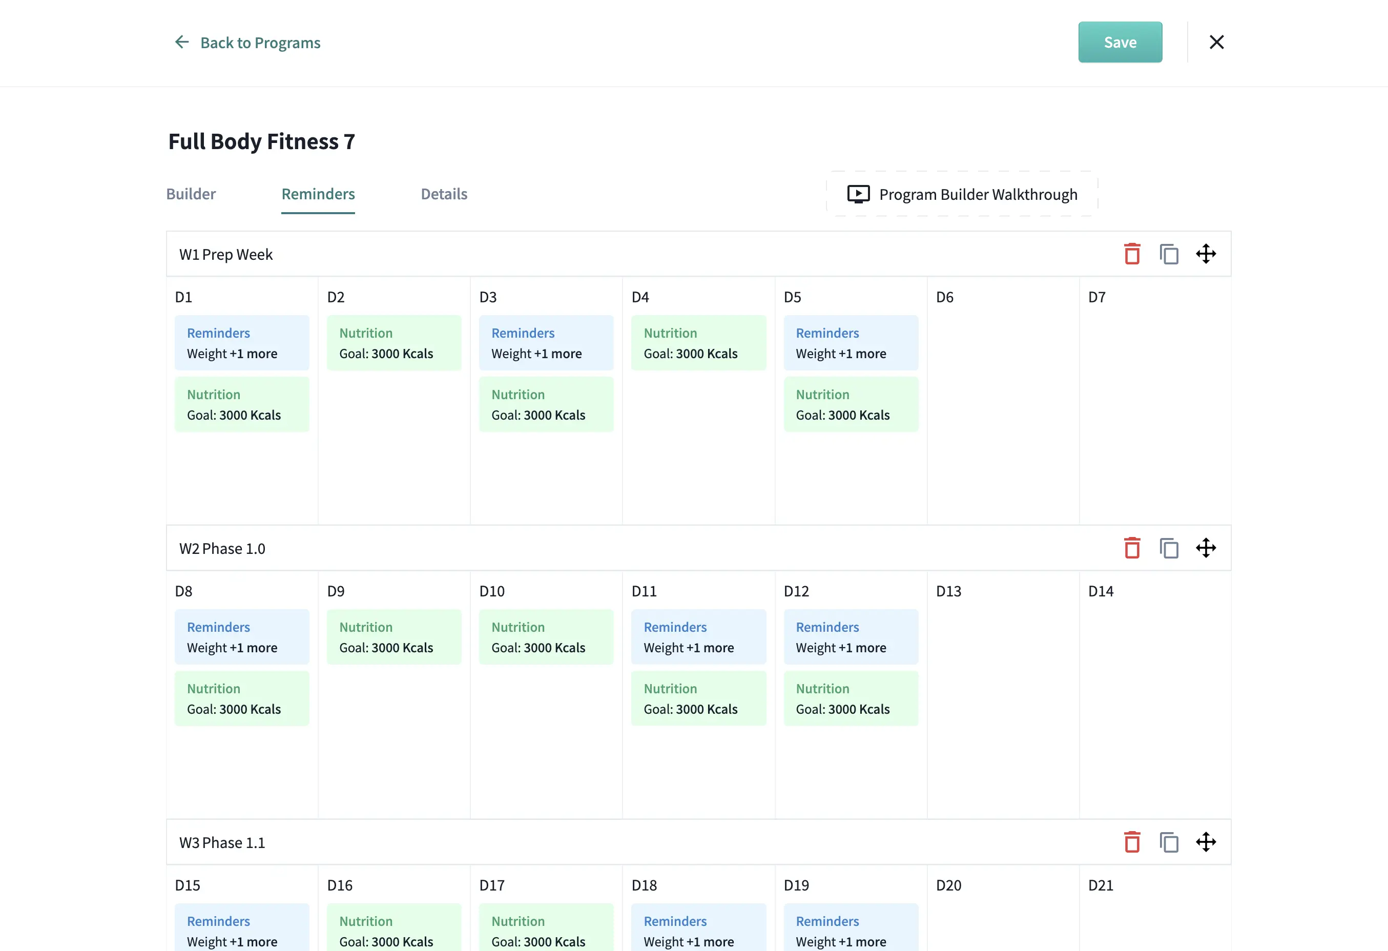The height and width of the screenshot is (951, 1388).
Task: Open the D2 Nutrition goal card
Action: tap(393, 343)
